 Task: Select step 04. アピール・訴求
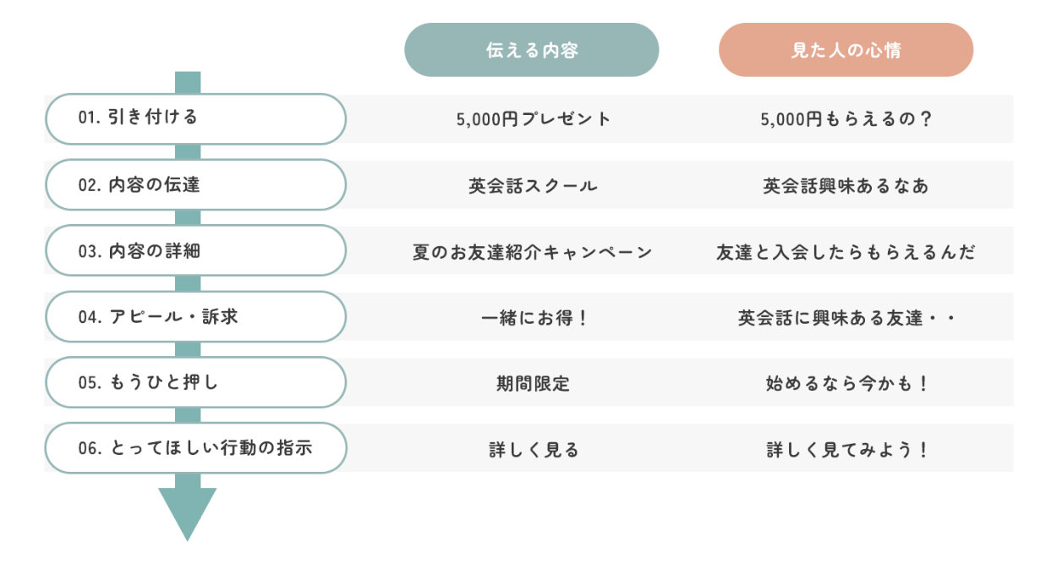195,316
